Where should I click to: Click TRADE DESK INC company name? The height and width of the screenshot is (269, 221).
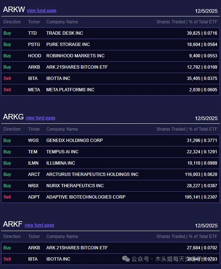(x=65, y=33)
